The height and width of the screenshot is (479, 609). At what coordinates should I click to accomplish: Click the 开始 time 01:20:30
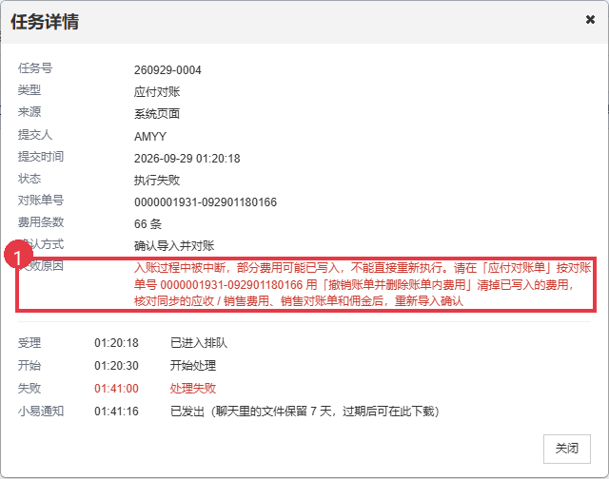(x=116, y=365)
